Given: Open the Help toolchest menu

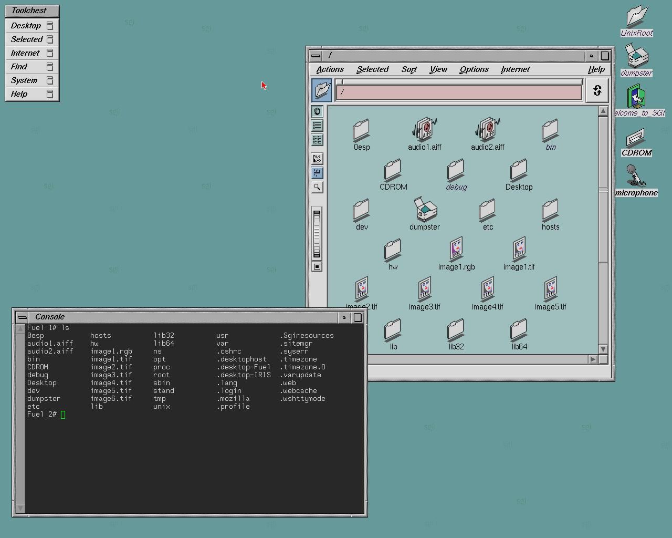Looking at the screenshot, I should (32, 94).
